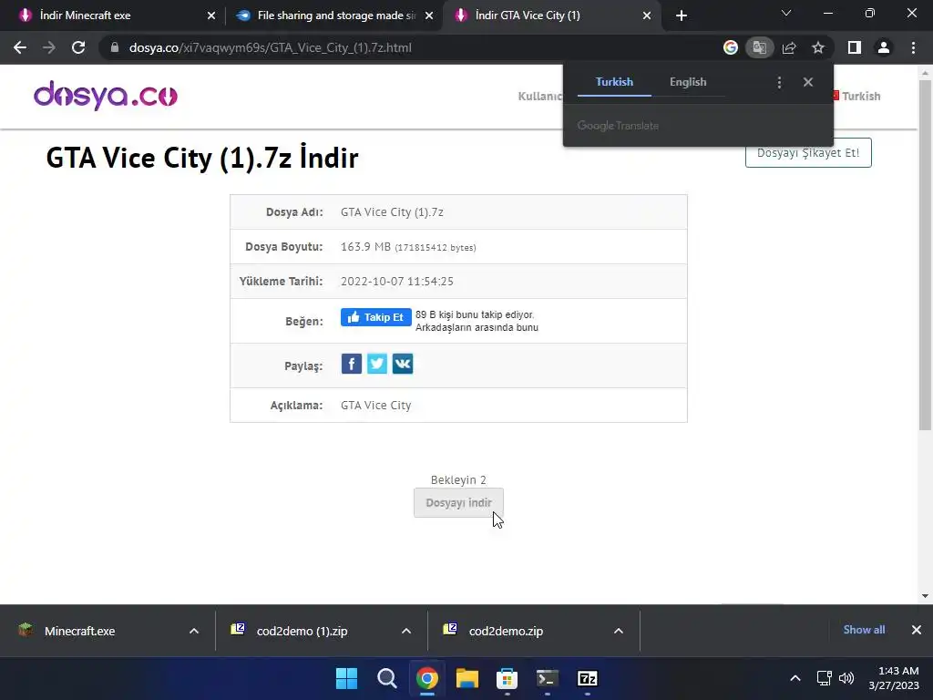The height and width of the screenshot is (700, 933).
Task: Click the GTA Vice City (1).7z file name
Action: pyautogui.click(x=392, y=211)
